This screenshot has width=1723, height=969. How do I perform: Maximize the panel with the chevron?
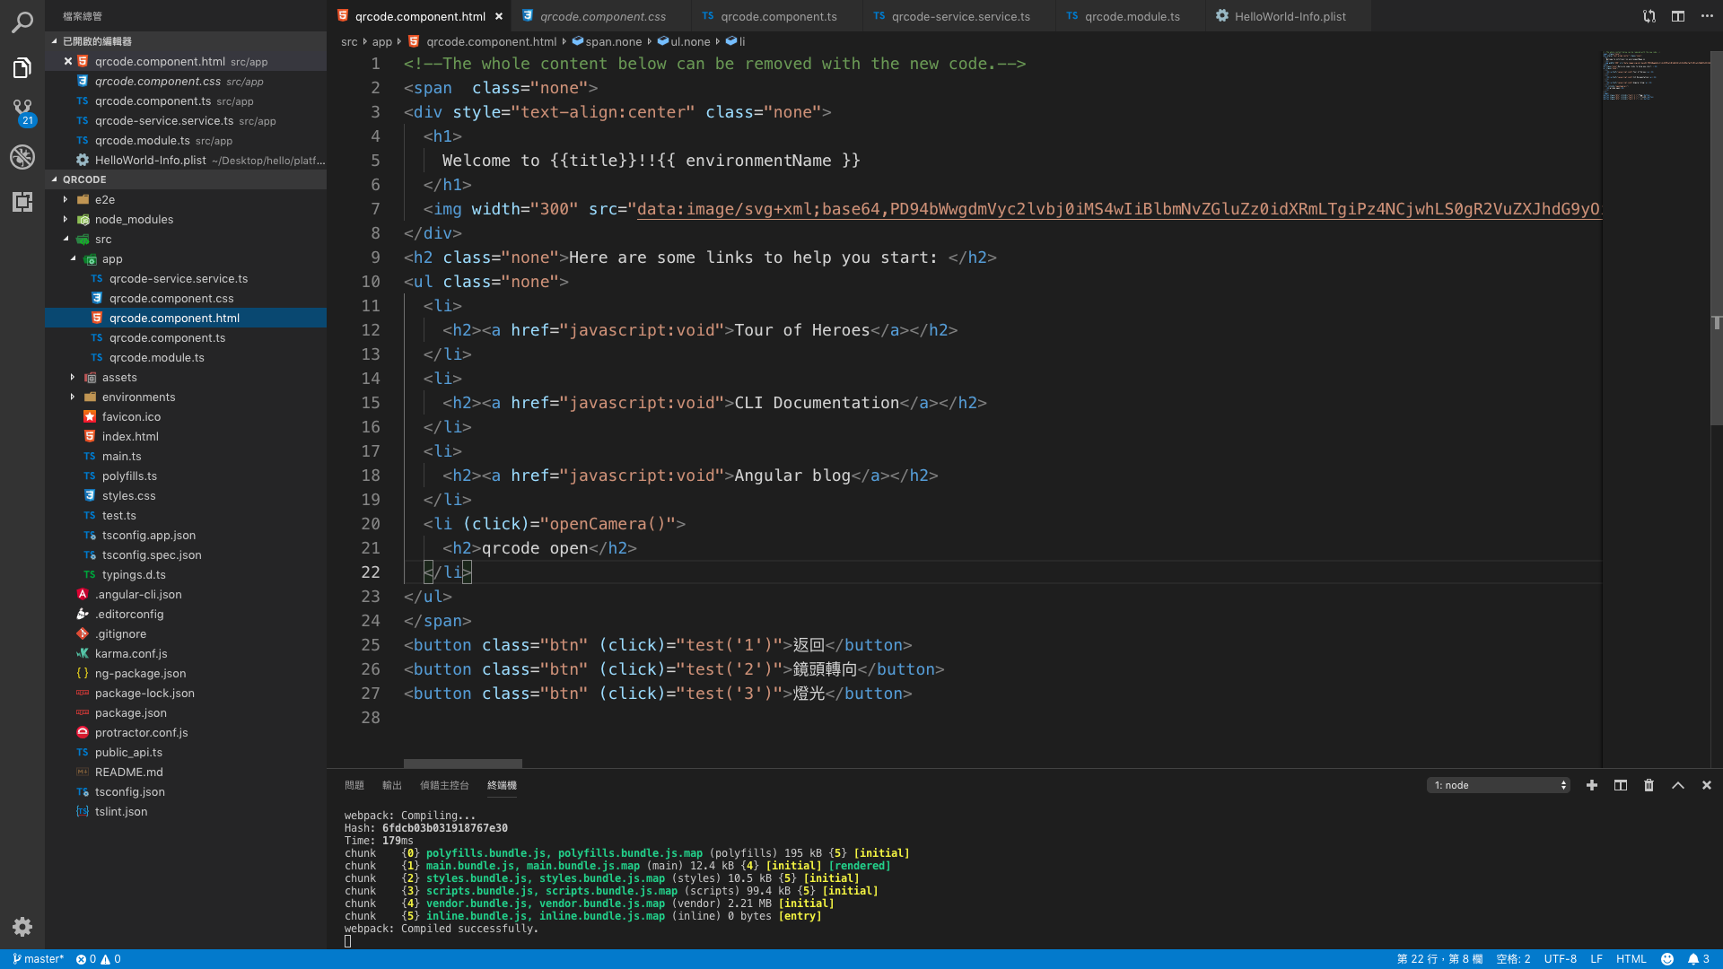[x=1677, y=785]
